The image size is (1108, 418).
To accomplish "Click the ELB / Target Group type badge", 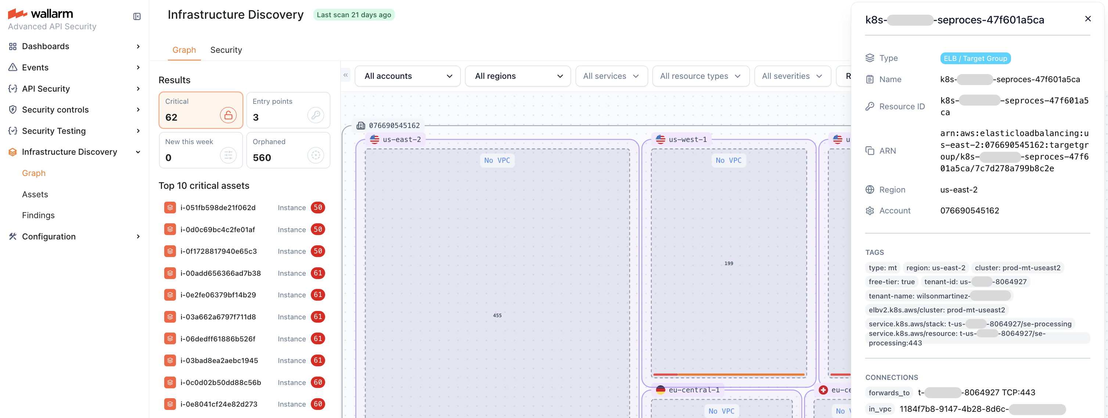I will 975,58.
